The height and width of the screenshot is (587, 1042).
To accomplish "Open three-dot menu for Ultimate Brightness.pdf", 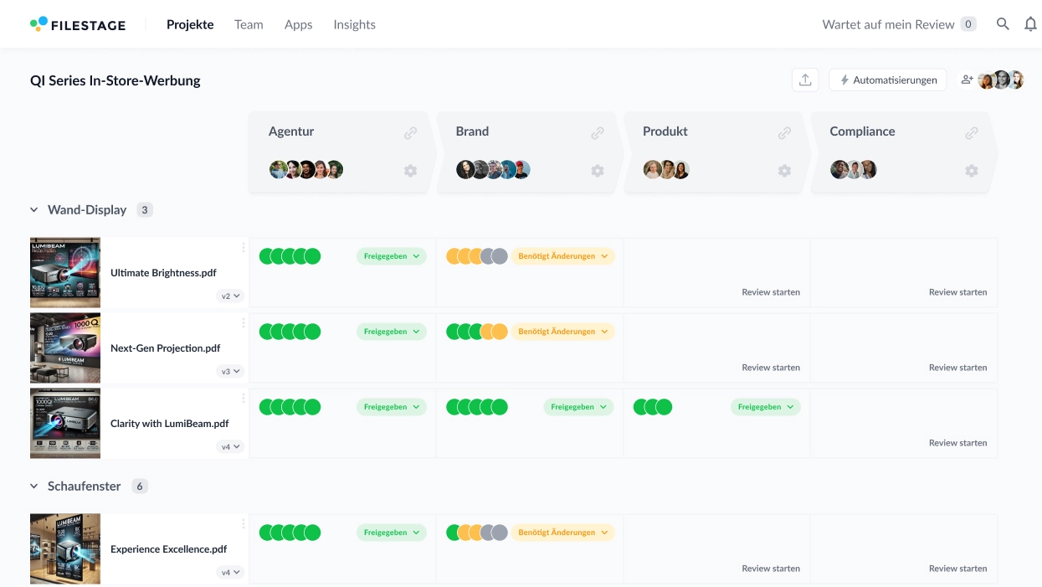I will point(244,247).
